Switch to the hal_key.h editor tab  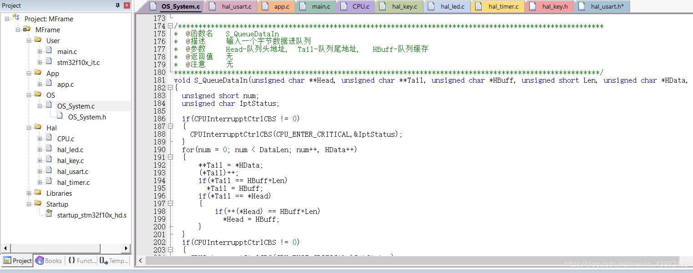click(x=550, y=6)
